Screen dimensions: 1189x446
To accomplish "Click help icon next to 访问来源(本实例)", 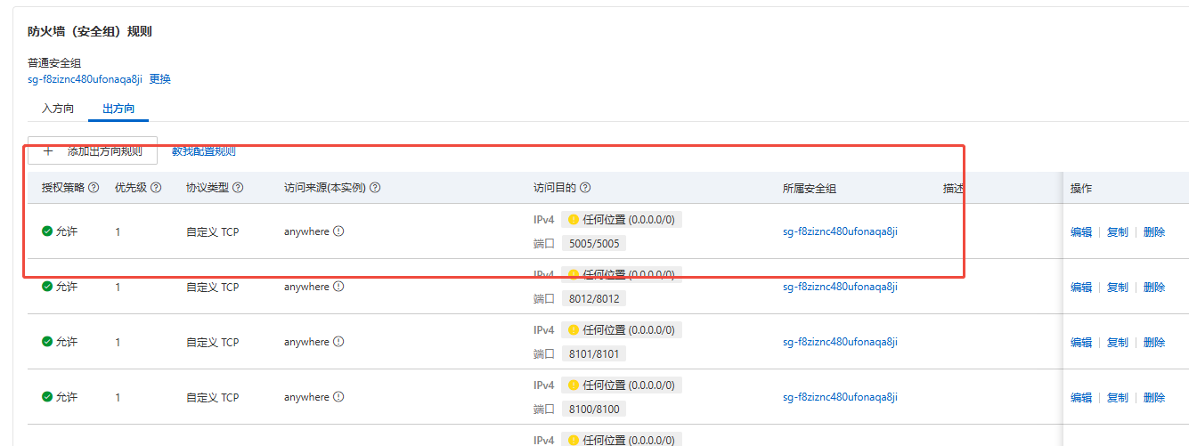I will tap(375, 188).
